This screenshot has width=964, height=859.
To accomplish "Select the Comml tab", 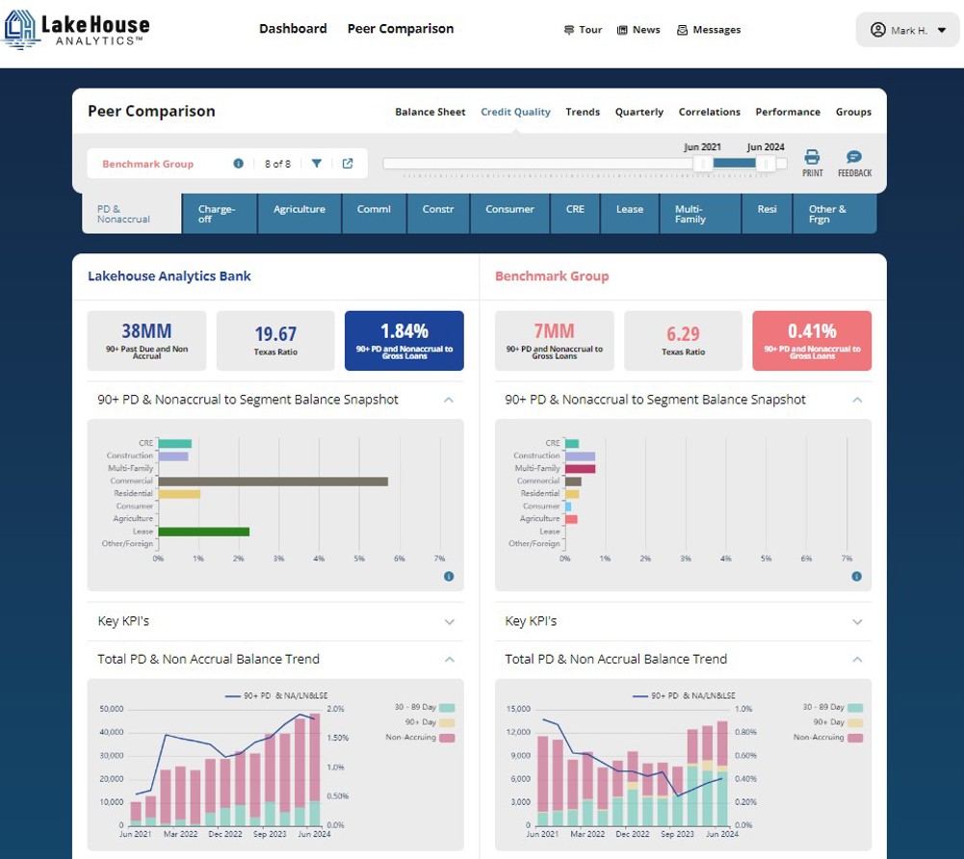I will (x=374, y=214).
